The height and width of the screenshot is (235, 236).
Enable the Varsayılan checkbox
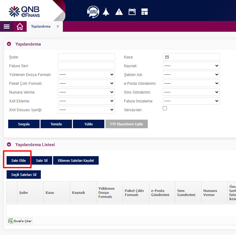click(165, 108)
